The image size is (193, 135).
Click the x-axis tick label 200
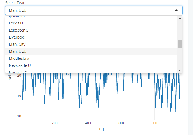pyautogui.click(x=55, y=123)
